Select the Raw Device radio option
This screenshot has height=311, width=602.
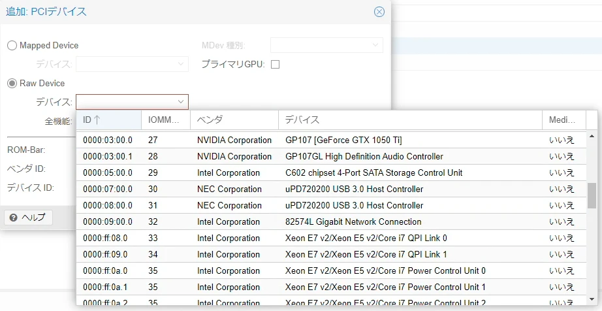(x=12, y=84)
